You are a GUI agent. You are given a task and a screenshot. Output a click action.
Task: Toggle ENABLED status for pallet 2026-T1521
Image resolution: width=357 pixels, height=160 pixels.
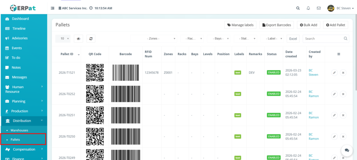[x=274, y=73]
